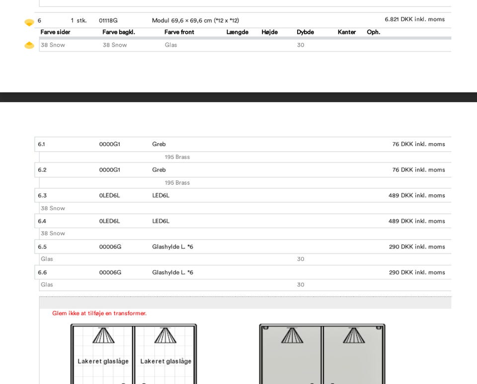Click Farve sider column header
The height and width of the screenshot is (384, 477).
pos(55,32)
